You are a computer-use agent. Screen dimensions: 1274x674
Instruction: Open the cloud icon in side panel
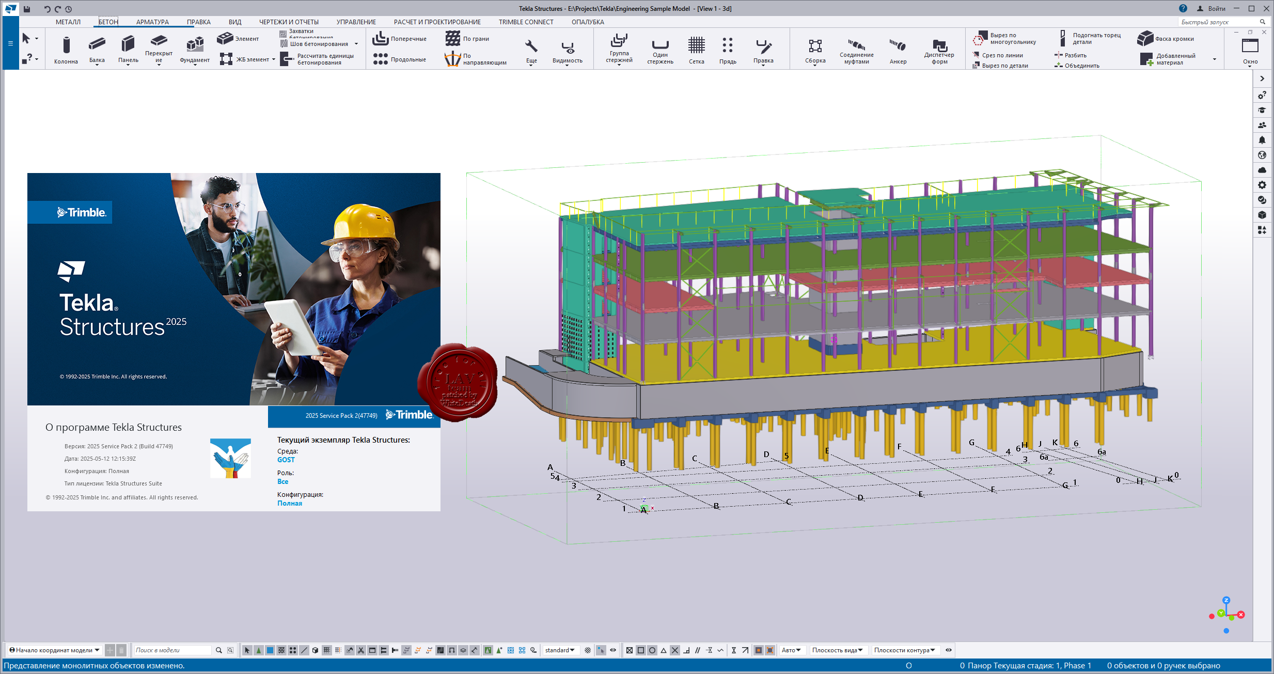click(x=1262, y=170)
